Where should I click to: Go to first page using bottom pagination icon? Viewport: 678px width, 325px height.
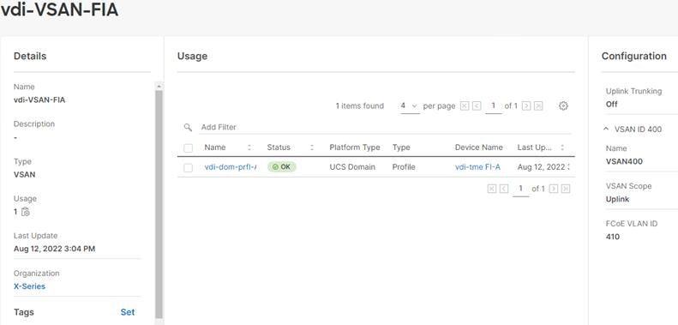click(x=492, y=189)
